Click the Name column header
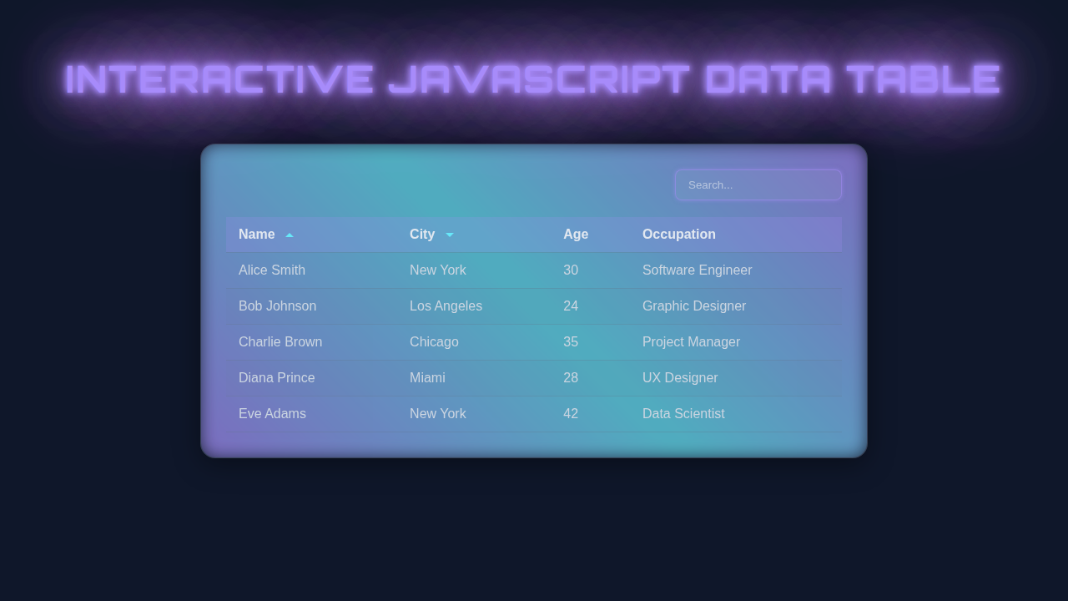The height and width of the screenshot is (601, 1068). click(311, 235)
